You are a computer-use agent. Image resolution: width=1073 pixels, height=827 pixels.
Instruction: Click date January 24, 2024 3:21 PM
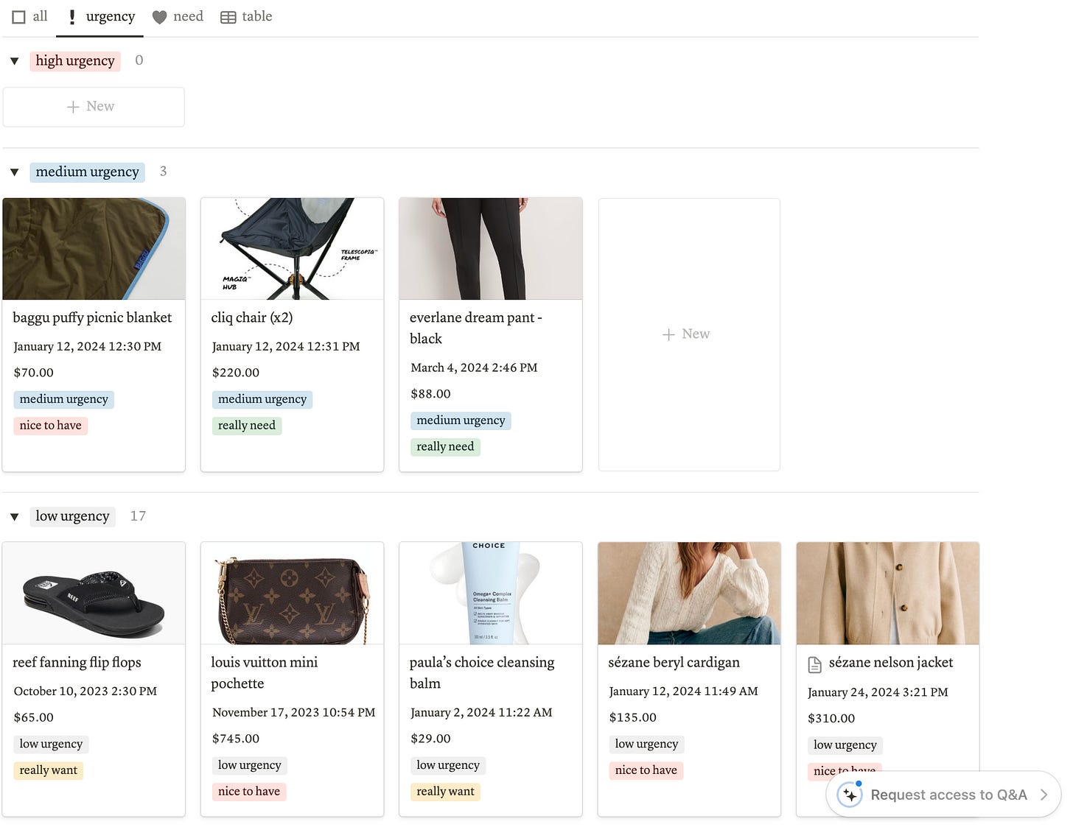pyautogui.click(x=878, y=692)
